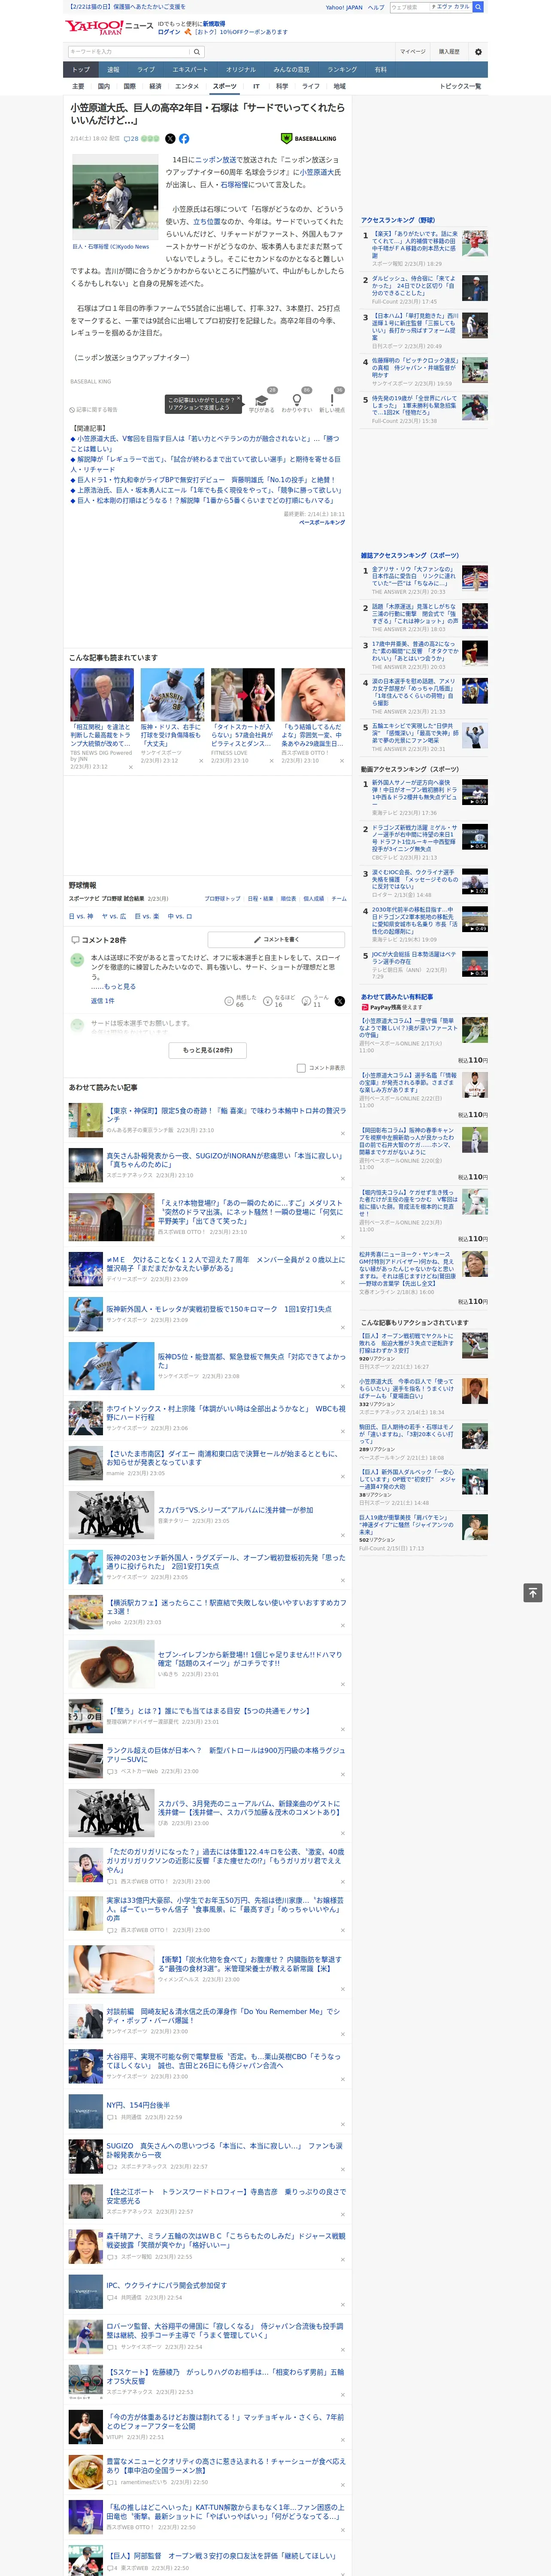
Task: Click the ウェブ検索 input field
Action: (410, 7)
